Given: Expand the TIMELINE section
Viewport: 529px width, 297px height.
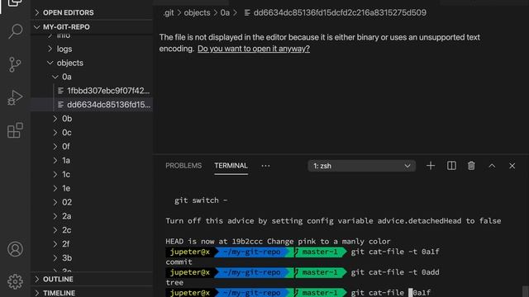Looking at the screenshot, I should pos(92,293).
